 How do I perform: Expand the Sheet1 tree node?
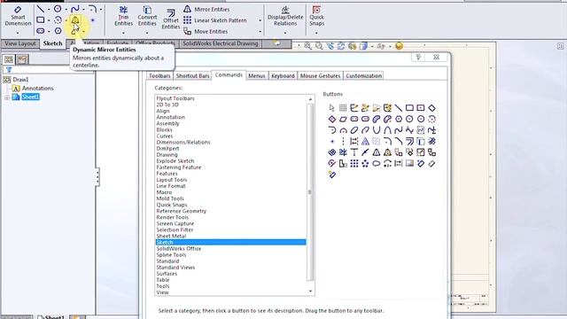point(7,97)
